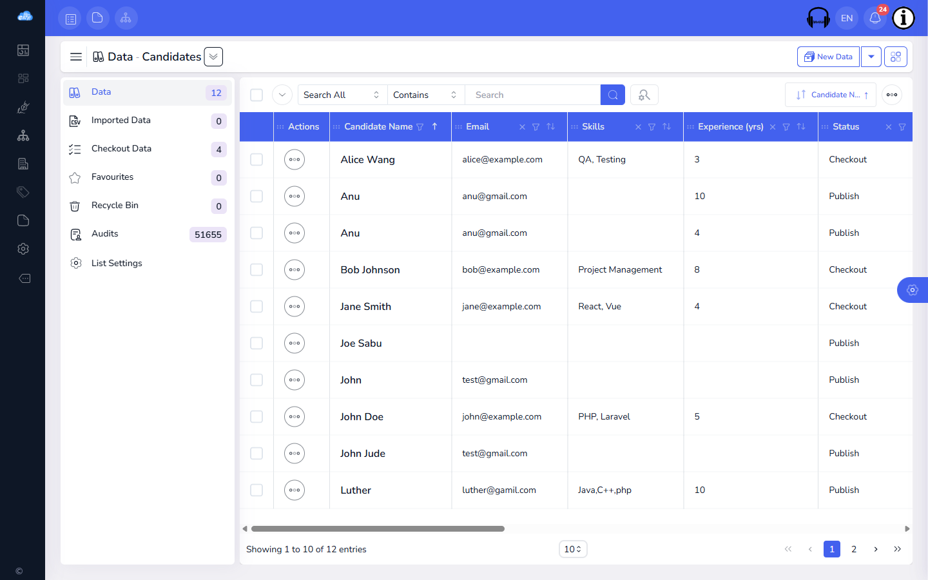Open Imported Data in the side menu
The height and width of the screenshot is (580, 928).
[x=148, y=121]
